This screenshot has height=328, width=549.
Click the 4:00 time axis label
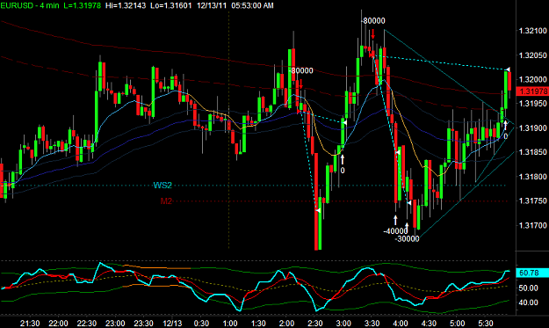pos(401,324)
